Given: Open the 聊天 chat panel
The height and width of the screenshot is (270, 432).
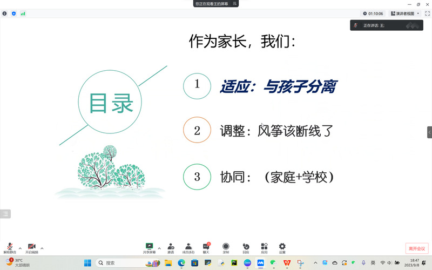Looking at the screenshot, I should 206,247.
